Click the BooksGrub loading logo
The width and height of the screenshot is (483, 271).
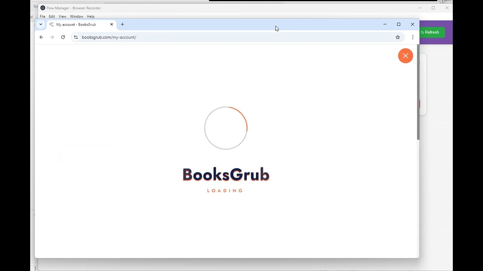pos(226,175)
